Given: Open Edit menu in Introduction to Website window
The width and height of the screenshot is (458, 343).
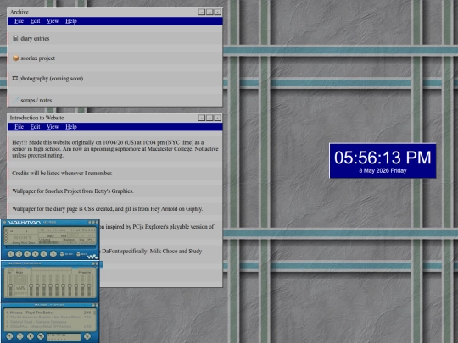Looking at the screenshot, I should [35, 126].
